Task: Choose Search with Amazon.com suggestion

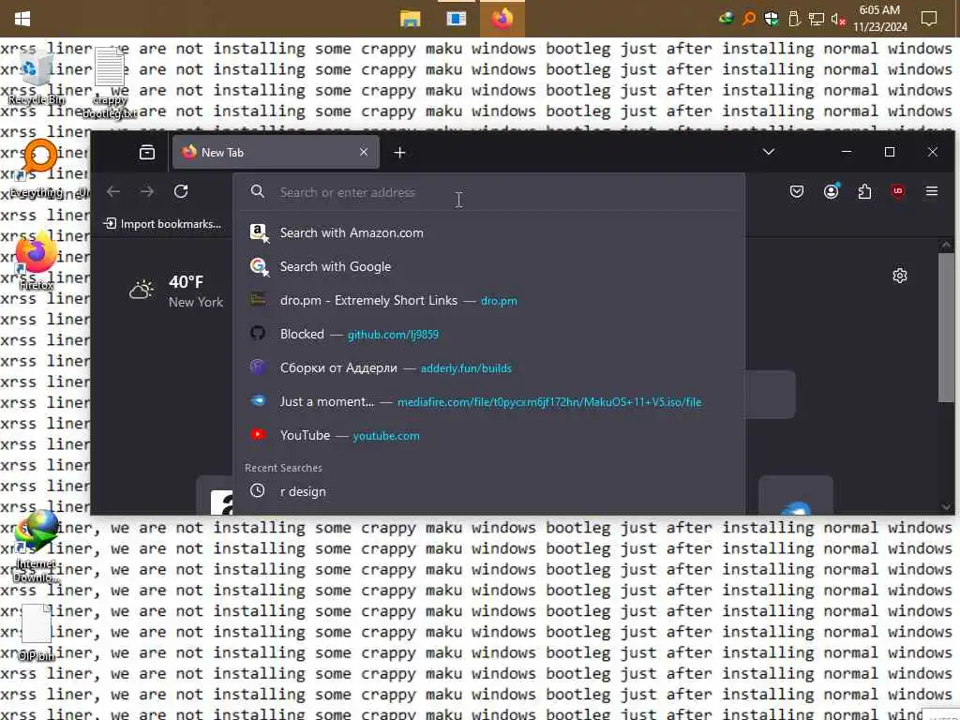Action: [x=489, y=232]
